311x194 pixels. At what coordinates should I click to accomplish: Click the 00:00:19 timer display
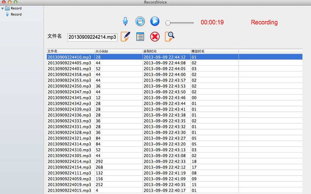coord(212,22)
